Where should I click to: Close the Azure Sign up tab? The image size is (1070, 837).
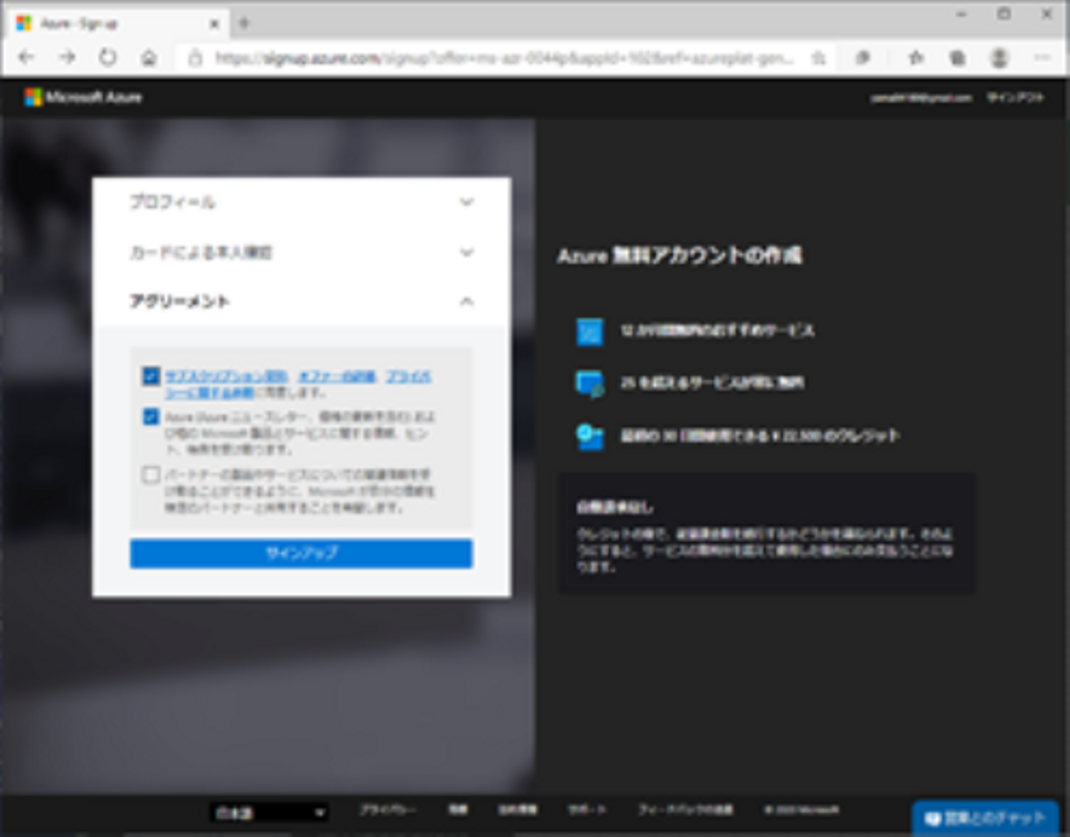(x=214, y=24)
